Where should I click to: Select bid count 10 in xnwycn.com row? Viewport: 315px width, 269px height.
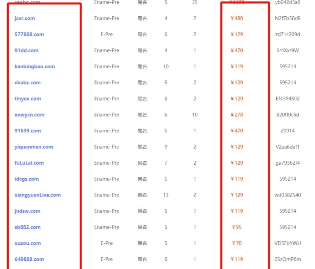[195, 115]
